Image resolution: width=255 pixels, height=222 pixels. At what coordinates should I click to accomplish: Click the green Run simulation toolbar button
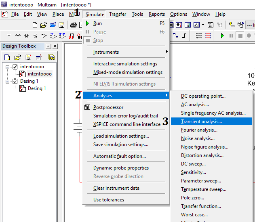point(222,36)
